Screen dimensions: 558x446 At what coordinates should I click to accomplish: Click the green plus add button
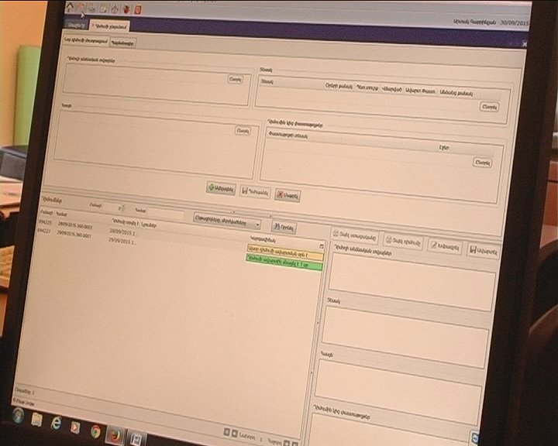pos(222,188)
